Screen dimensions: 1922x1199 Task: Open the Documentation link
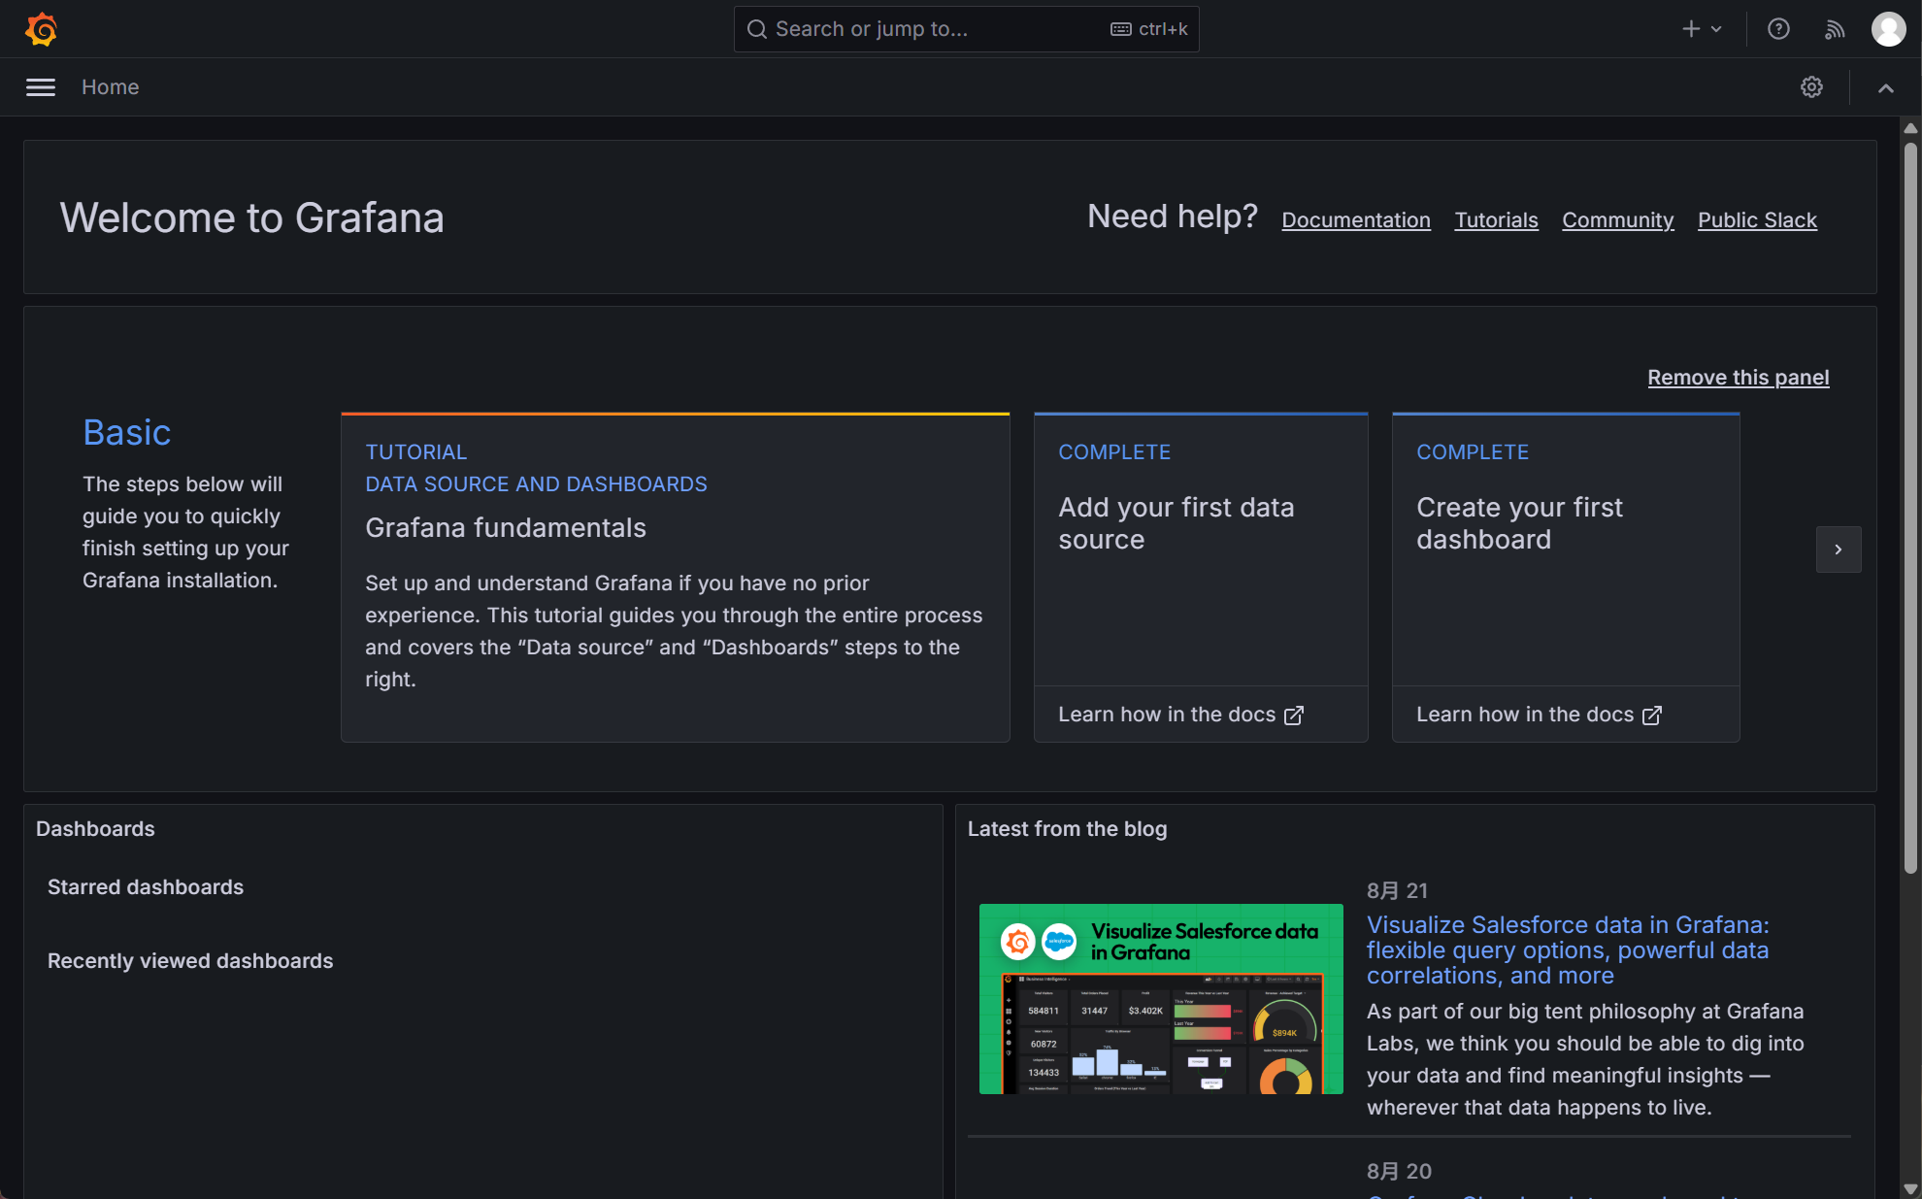(1356, 220)
